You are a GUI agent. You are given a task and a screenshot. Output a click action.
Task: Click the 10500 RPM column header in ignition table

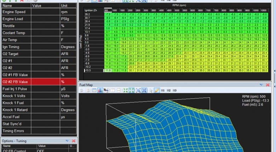264,10
